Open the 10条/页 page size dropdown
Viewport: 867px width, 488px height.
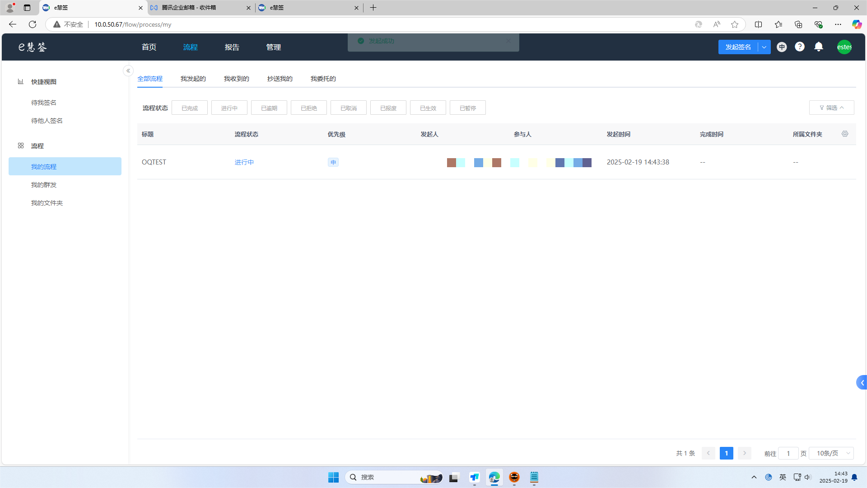point(831,453)
